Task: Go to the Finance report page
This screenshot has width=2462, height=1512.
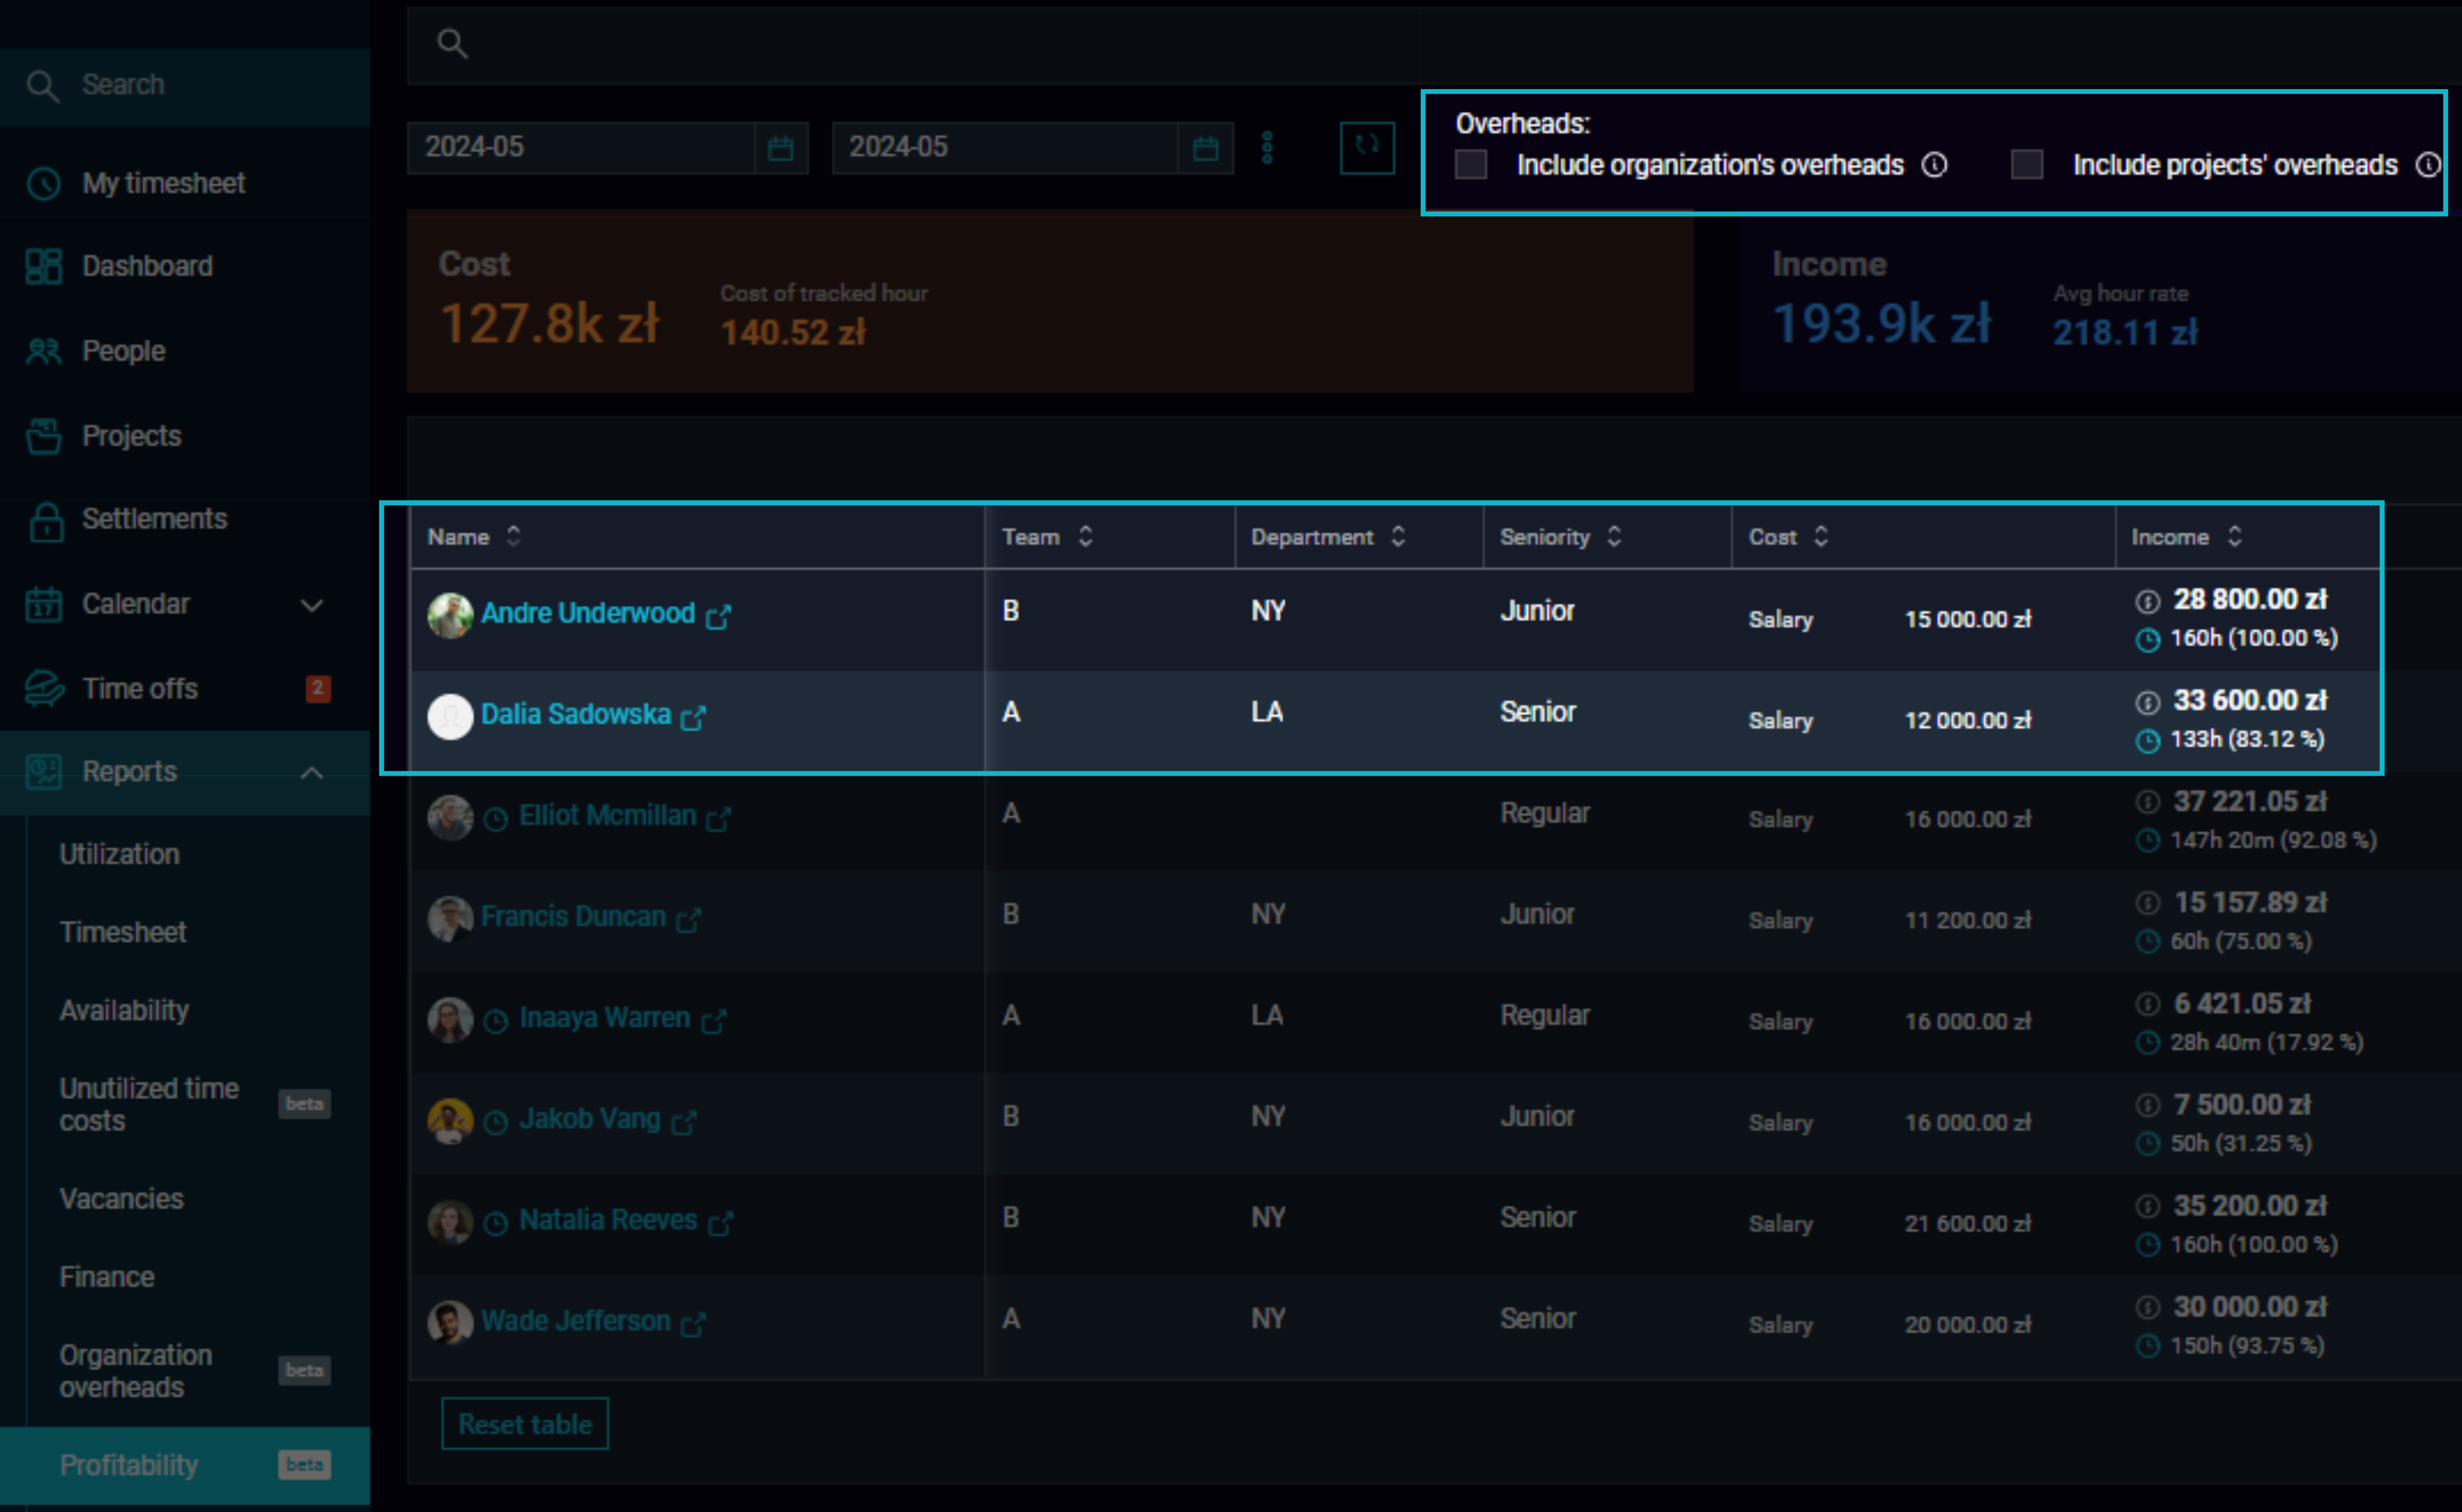Action: [107, 1277]
